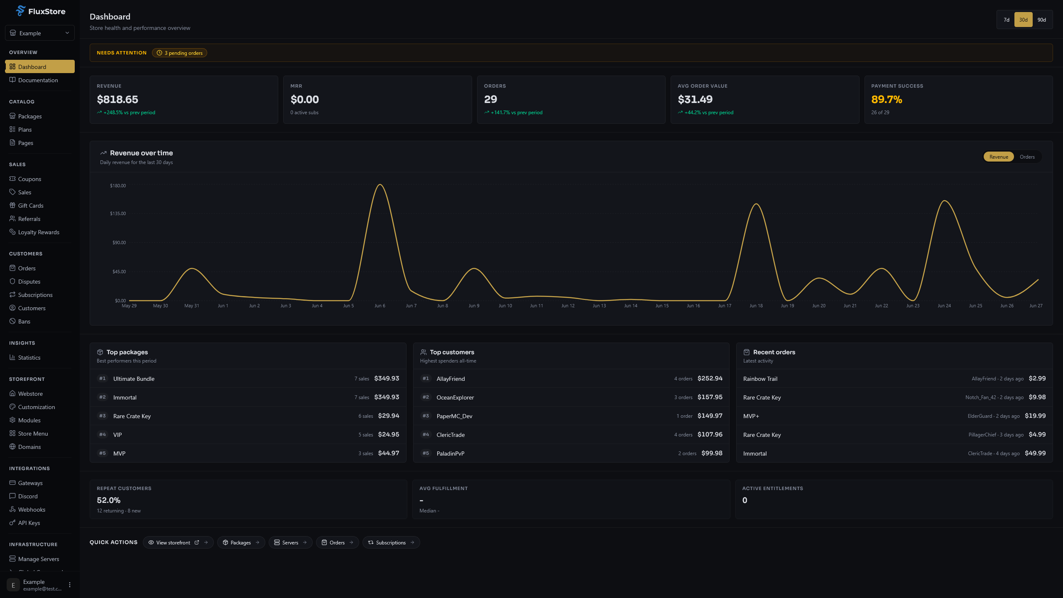Screen dimensions: 1063x598
Task: Click the Avg Order Value $31.49 card
Action: (x=765, y=100)
